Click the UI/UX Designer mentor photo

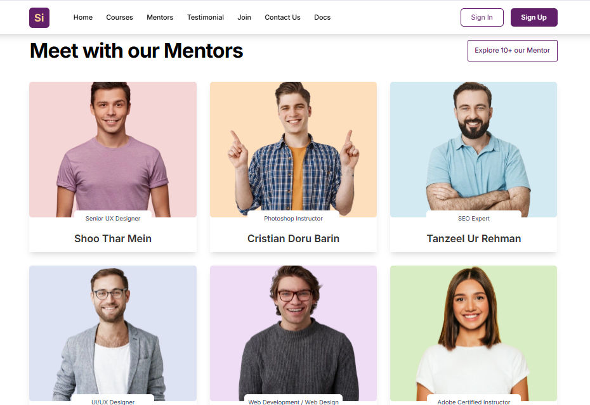coord(113,333)
